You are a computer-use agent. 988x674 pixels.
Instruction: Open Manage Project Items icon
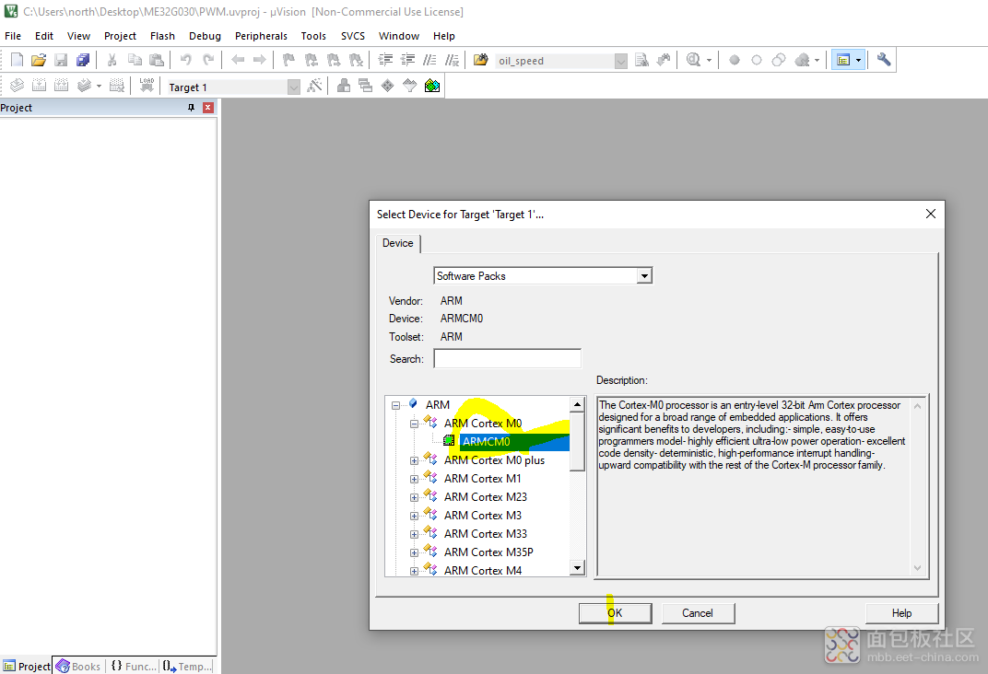(x=344, y=86)
